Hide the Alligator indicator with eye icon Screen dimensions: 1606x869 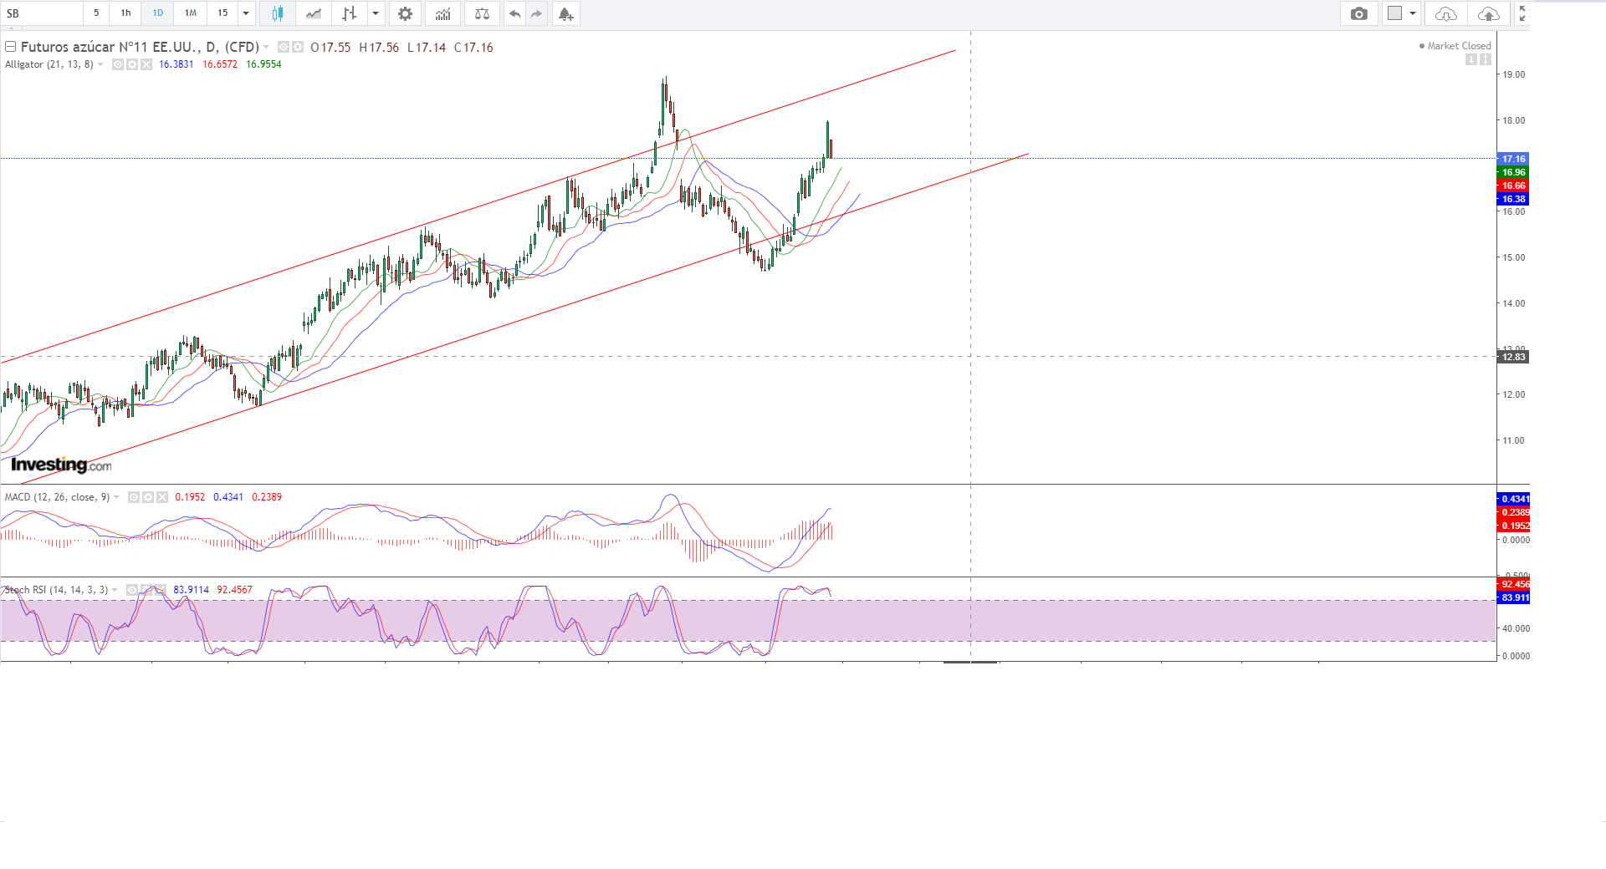tap(118, 64)
